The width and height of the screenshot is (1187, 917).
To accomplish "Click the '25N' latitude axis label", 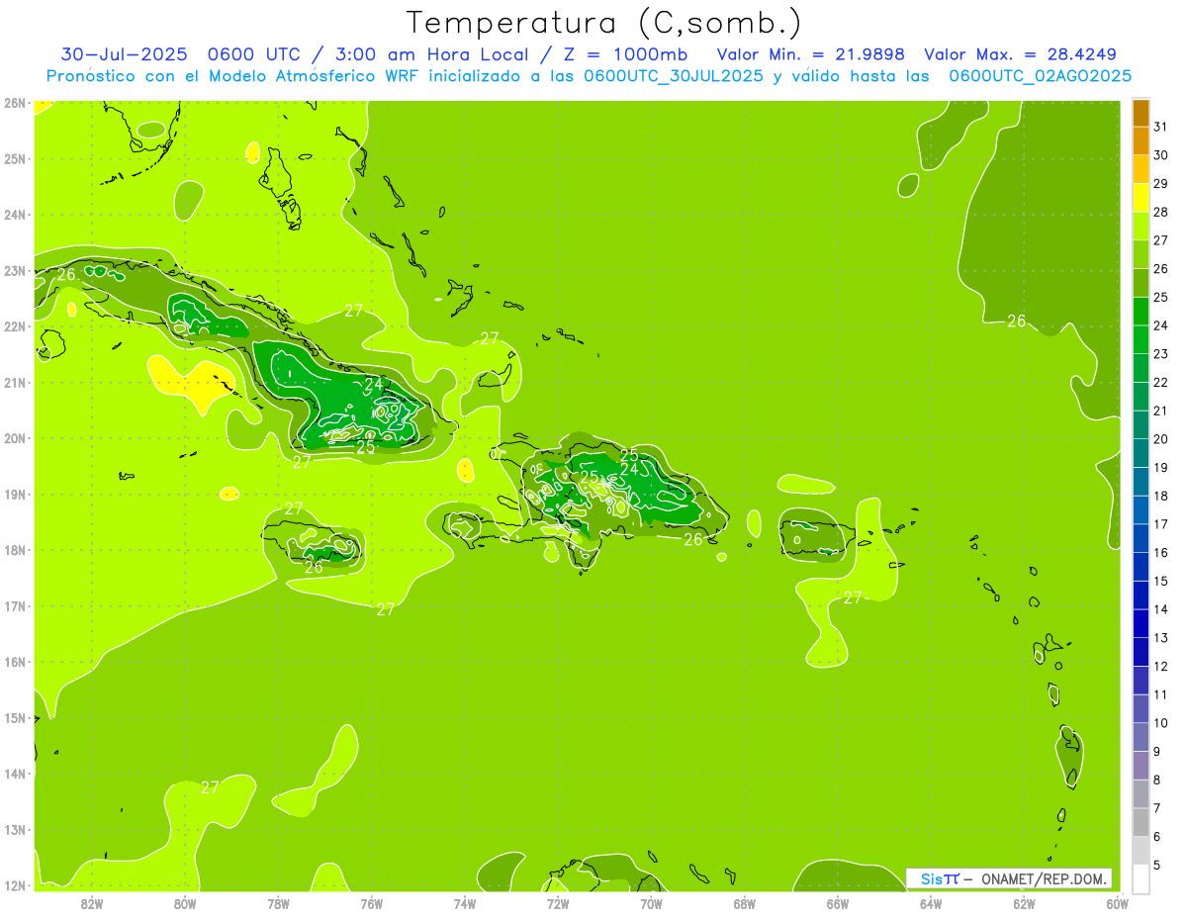I will 14,158.
